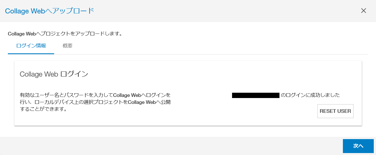Click blue underline beneath ログイン情報 tab
376x155 pixels.
31,54
